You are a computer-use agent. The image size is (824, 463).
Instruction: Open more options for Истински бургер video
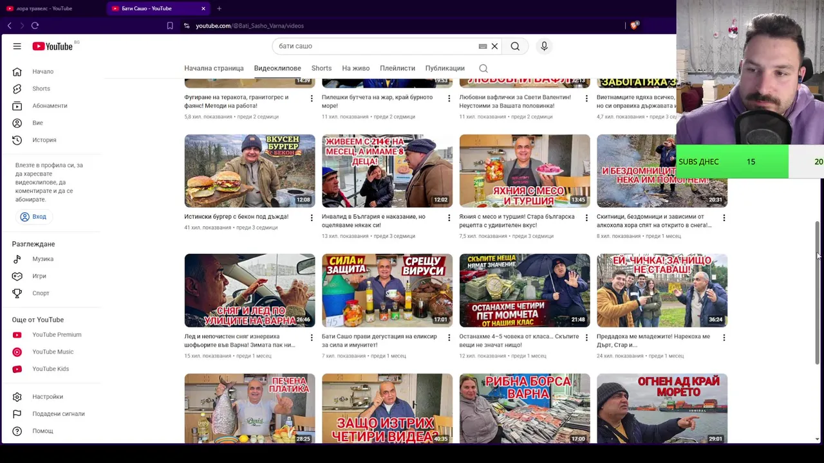312,218
